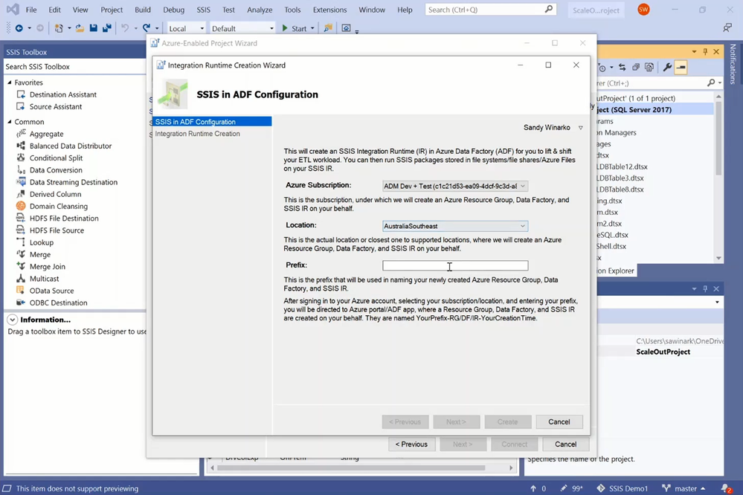Click the Navigate Backward arrow icon

tap(19, 28)
